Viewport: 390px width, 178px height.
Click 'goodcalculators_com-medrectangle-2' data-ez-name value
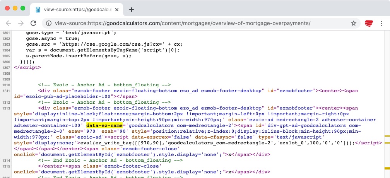click(180, 125)
